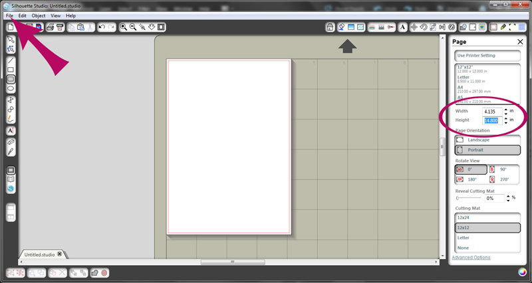Choose the 12x12 cutting mat
This screenshot has height=283, width=532.
(487, 228)
